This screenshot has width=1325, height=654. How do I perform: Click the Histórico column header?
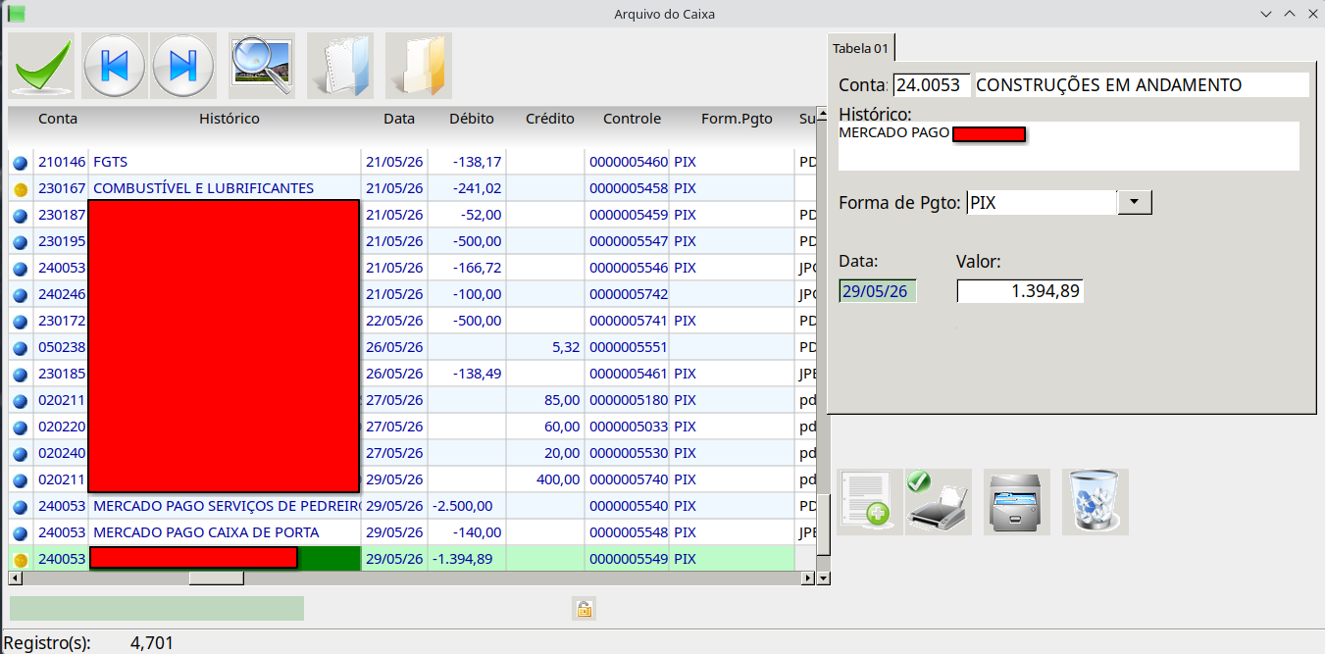pos(229,119)
